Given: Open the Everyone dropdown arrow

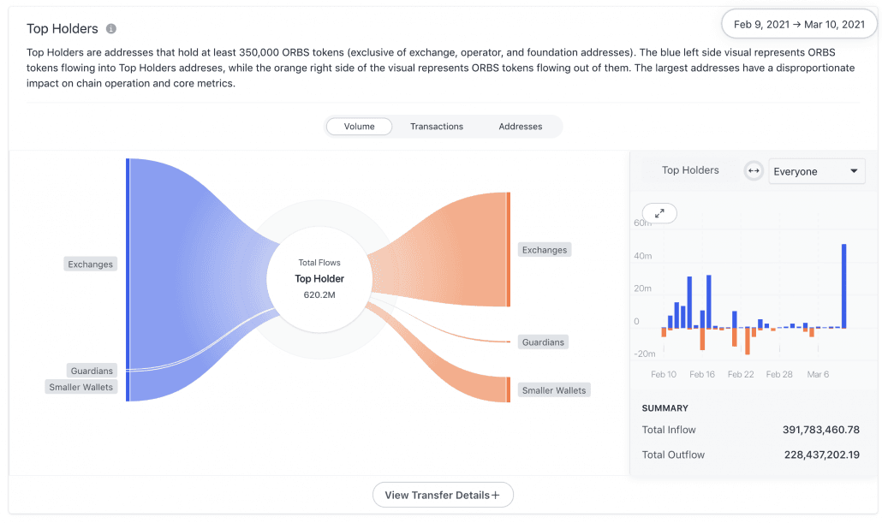Looking at the screenshot, I should pyautogui.click(x=854, y=171).
